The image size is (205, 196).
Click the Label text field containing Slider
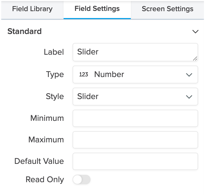pos(135,52)
